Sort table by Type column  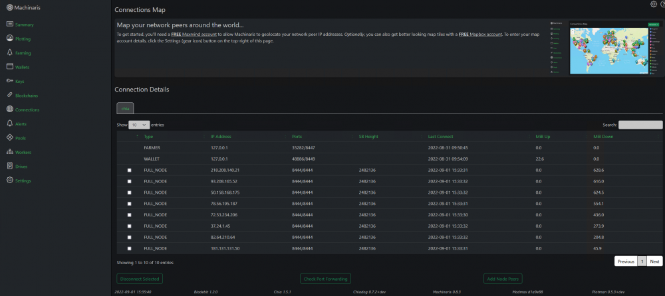point(148,136)
